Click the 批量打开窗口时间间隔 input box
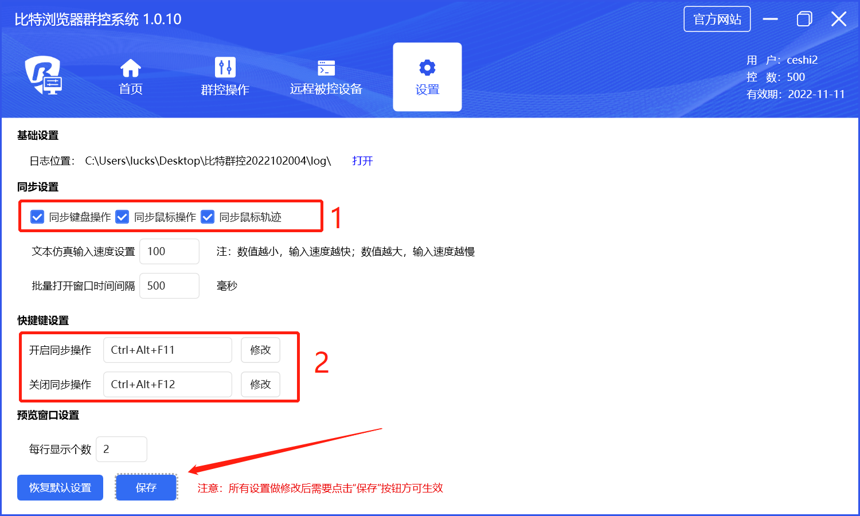Image resolution: width=860 pixels, height=516 pixels. [x=169, y=286]
